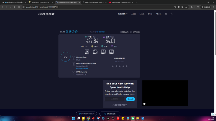Go to browser home page

point(15,7)
